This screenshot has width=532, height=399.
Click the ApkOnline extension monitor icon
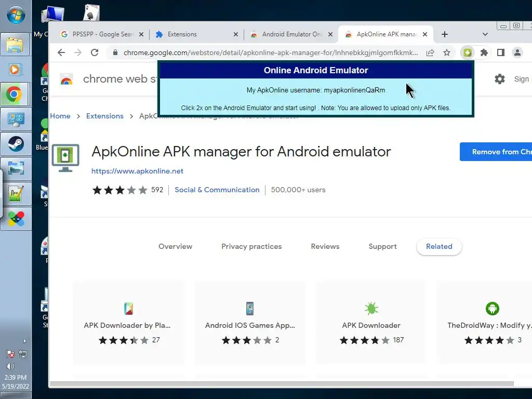point(65,158)
